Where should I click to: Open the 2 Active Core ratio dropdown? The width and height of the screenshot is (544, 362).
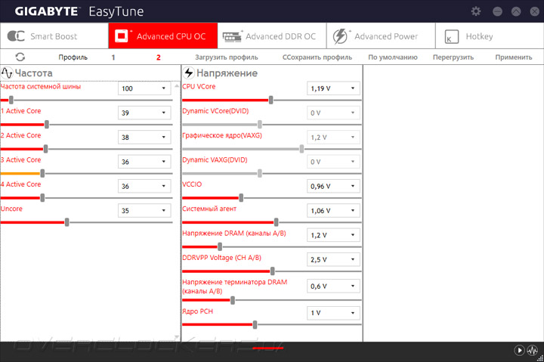point(144,137)
